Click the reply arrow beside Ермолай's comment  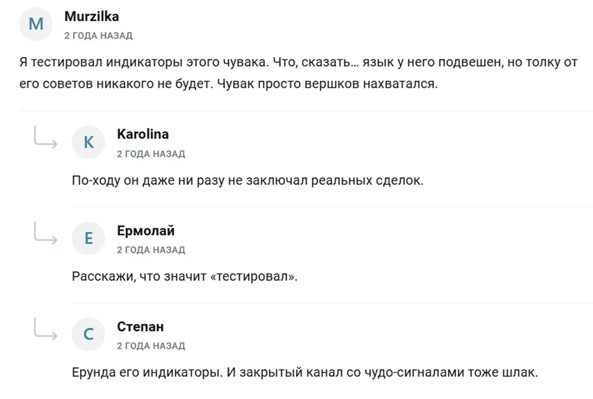[x=45, y=233]
